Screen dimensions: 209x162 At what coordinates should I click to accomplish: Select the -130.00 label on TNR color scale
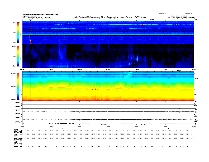14,73
